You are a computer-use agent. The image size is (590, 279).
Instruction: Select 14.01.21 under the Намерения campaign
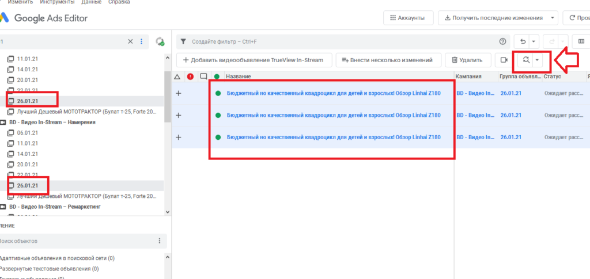point(28,154)
